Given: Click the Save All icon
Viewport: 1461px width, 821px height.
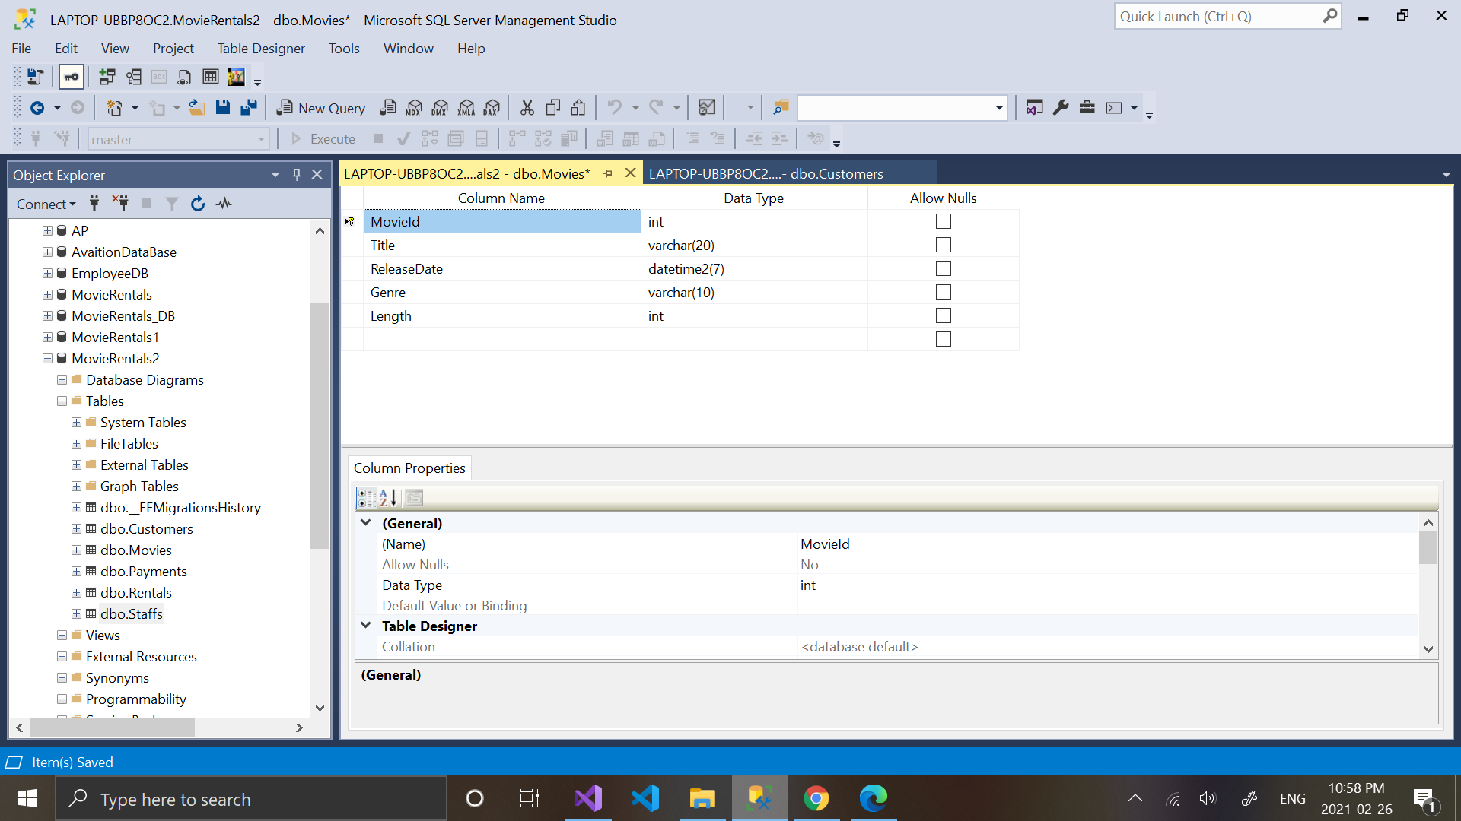Looking at the screenshot, I should [x=248, y=108].
